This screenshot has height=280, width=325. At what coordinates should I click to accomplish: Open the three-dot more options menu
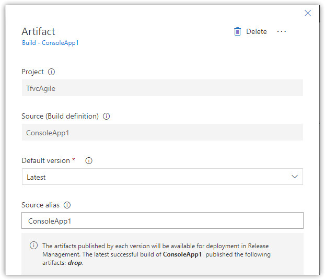click(x=282, y=31)
